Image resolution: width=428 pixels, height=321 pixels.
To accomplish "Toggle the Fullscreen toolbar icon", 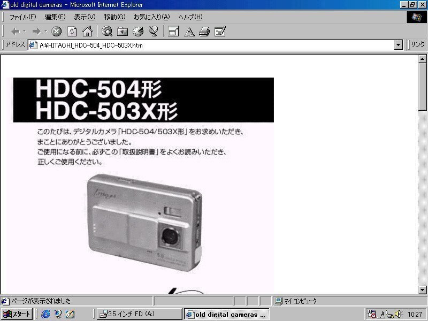I will pos(173,32).
